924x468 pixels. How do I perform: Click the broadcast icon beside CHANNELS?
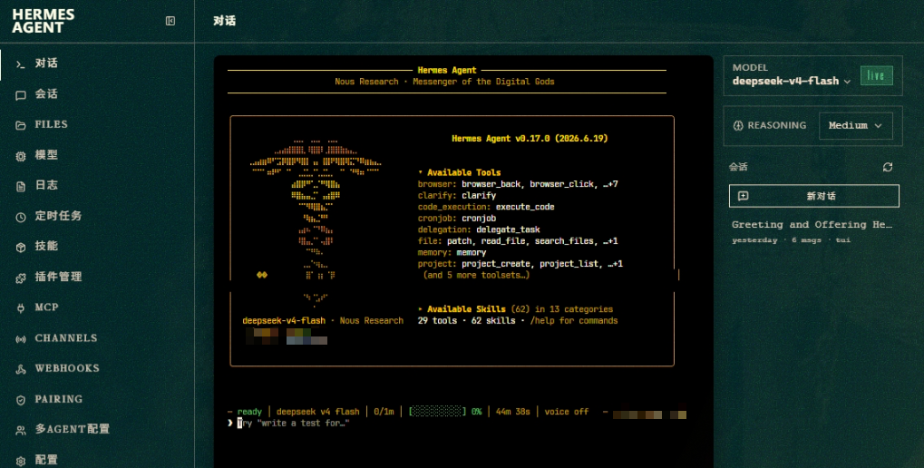tap(21, 338)
